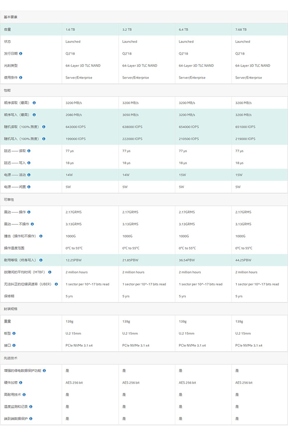Click the 222000 IOPS value
Viewport: 288px width, 436px height.
pyautogui.click(x=132, y=139)
